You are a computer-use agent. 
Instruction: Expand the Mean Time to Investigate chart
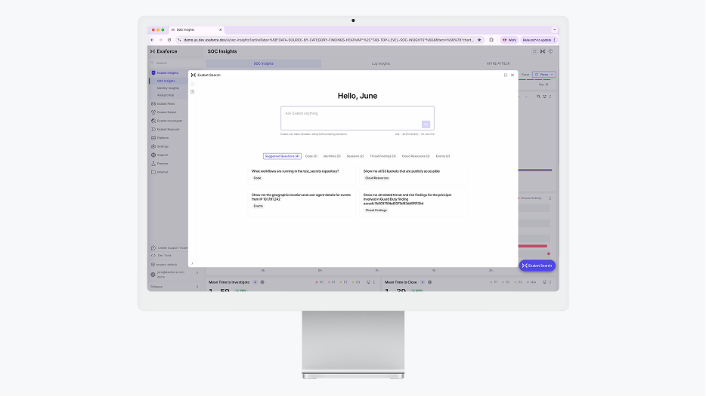368,282
